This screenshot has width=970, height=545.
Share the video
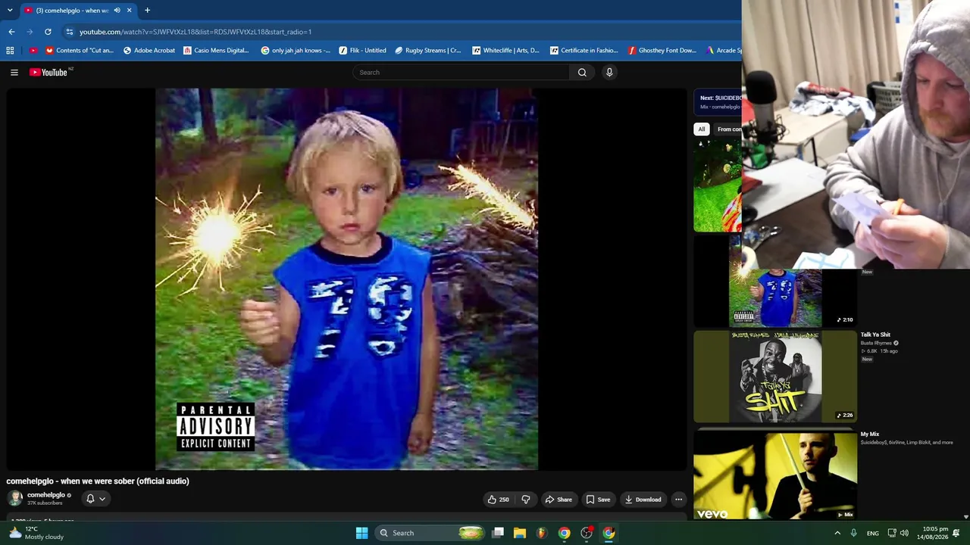pos(559,500)
